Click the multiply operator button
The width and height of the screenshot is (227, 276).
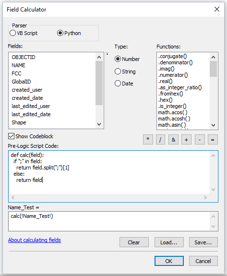(x=148, y=139)
